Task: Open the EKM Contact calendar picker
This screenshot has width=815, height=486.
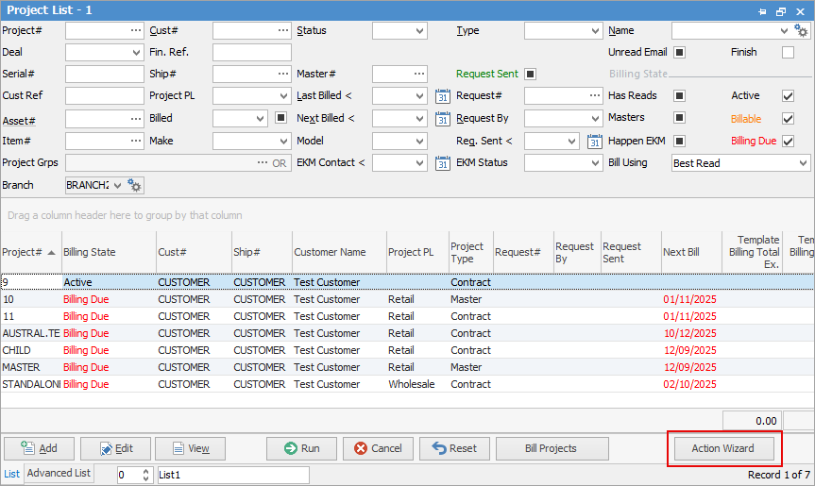Action: tap(442, 163)
